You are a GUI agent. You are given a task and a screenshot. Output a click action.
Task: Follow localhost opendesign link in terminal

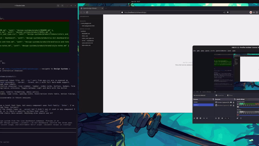coord(22,69)
